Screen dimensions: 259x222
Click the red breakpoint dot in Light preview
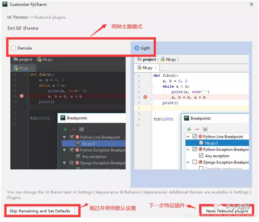[x=145, y=97]
